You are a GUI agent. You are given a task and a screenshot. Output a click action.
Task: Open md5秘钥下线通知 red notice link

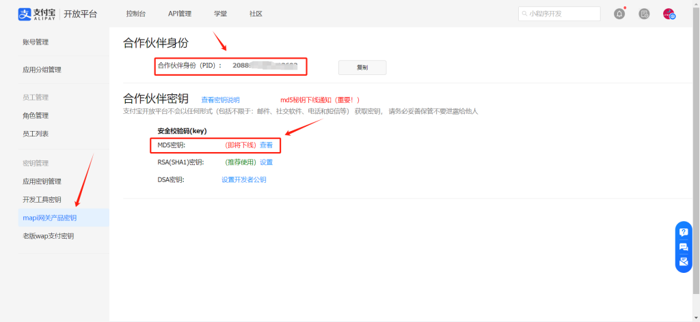320,100
